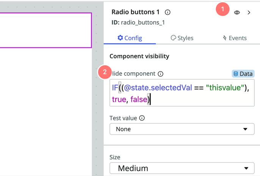The width and height of the screenshot is (260, 176).
Task: Collapse the properties panel with the chevron
Action: pos(249,12)
